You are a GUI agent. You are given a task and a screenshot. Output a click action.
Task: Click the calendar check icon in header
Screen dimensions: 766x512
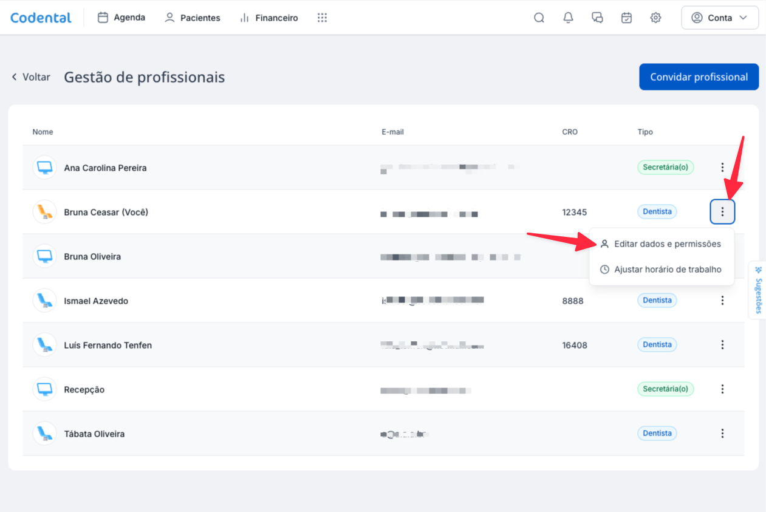click(x=626, y=18)
